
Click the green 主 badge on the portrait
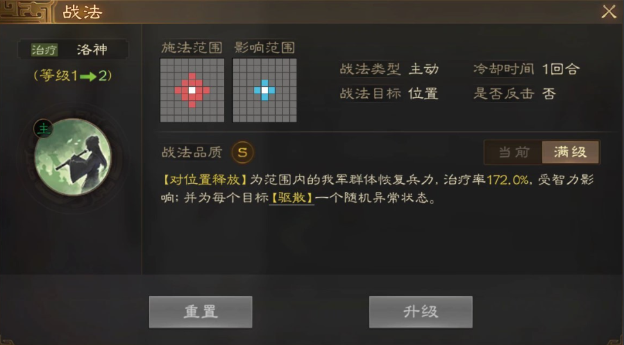pyautogui.click(x=44, y=129)
